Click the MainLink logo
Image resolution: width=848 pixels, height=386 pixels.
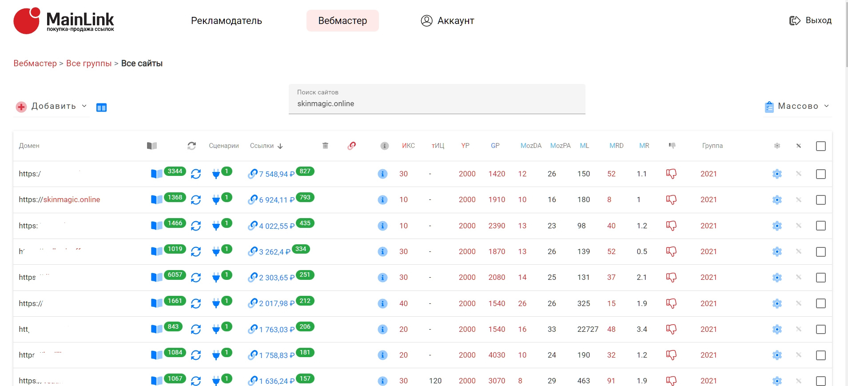pos(64,20)
